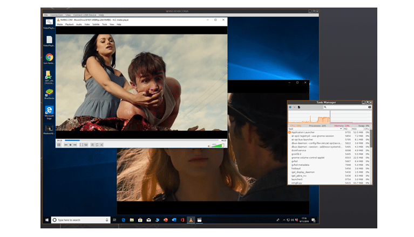
Task: Clear the Task Manager search field
Action: point(369,107)
